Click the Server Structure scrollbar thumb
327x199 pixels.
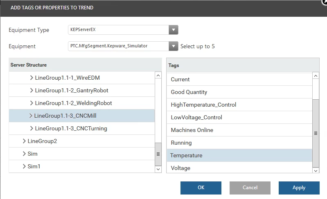coord(158,154)
